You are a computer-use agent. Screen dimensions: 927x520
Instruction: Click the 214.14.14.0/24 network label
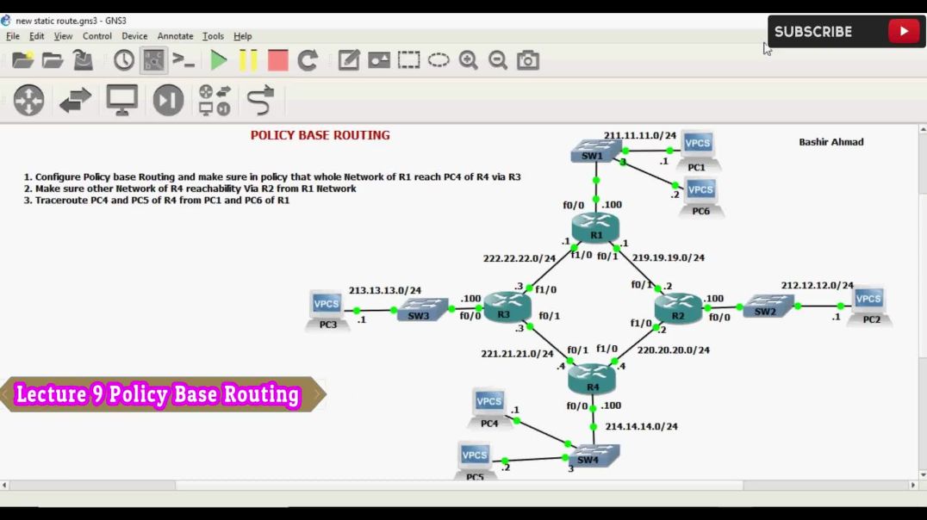[642, 426]
